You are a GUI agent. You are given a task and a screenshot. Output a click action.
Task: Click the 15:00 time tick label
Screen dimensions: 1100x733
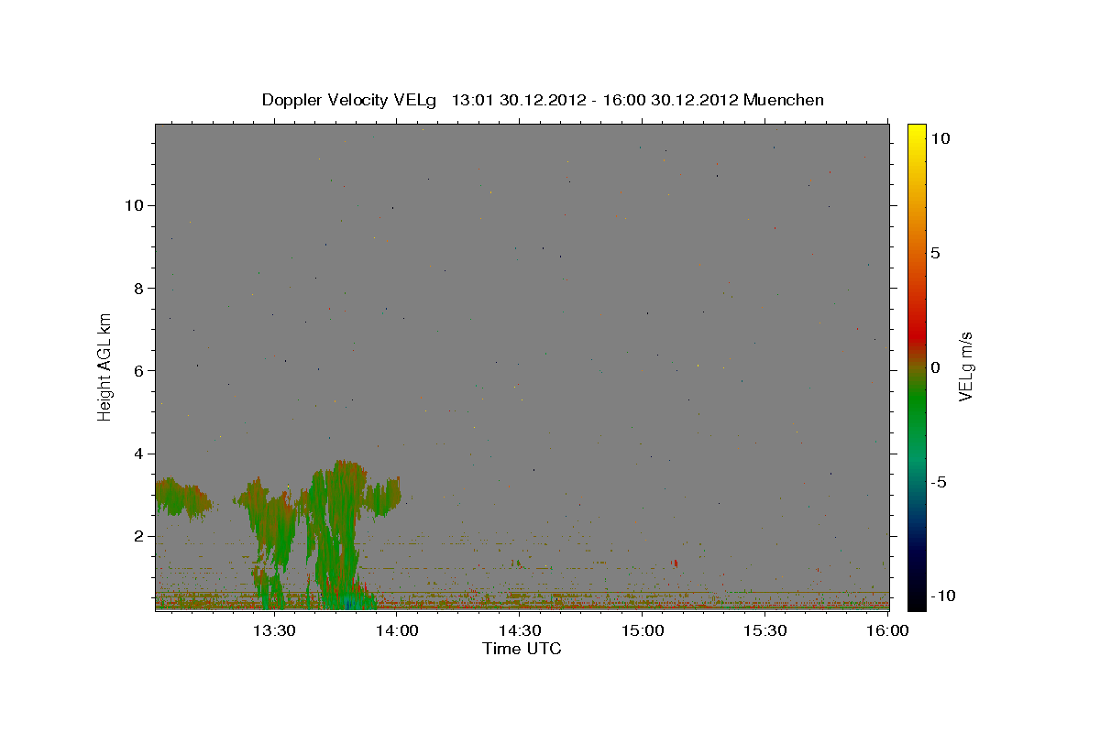pyautogui.click(x=643, y=630)
